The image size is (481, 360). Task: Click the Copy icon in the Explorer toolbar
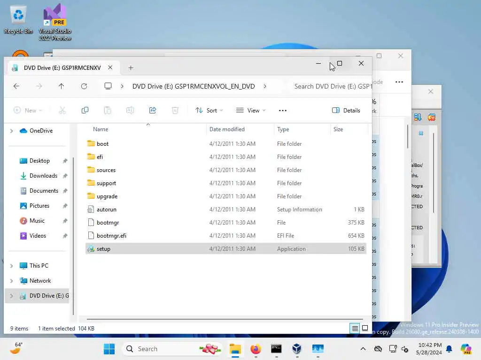click(x=85, y=110)
